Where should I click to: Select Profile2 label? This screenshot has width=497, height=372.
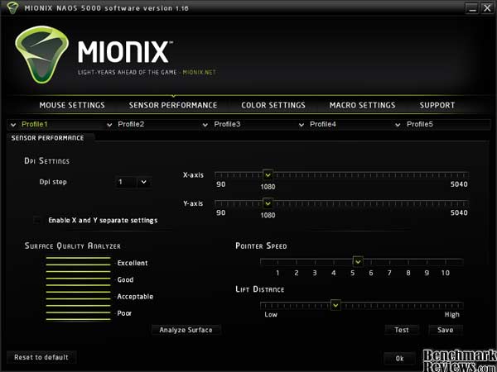(x=131, y=124)
